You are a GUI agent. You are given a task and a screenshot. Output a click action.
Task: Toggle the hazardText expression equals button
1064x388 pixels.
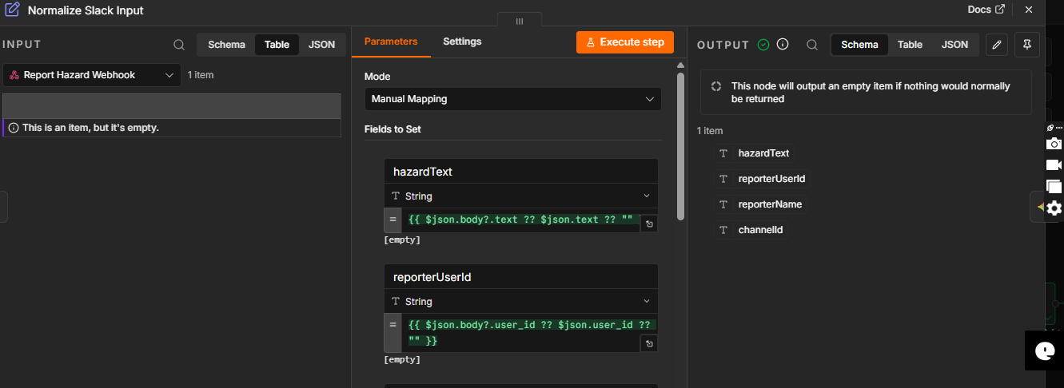[x=393, y=220]
